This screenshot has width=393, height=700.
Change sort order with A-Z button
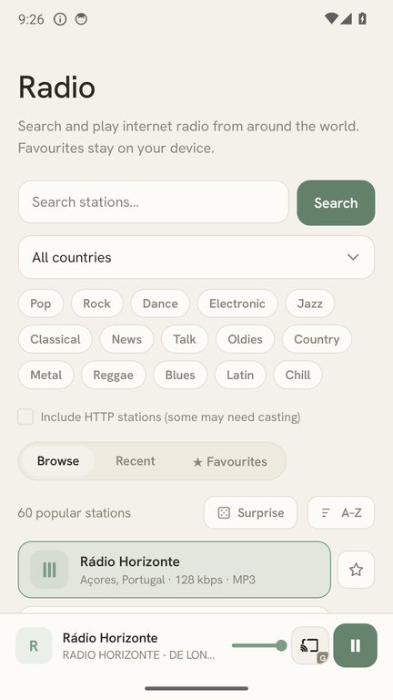(341, 512)
